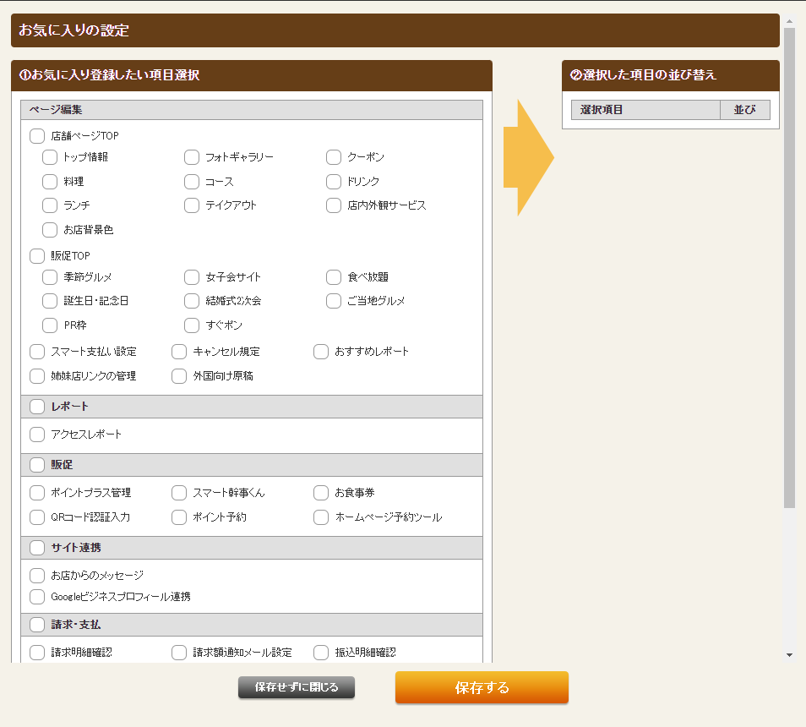Enable ホームページ予約ツール checkbox
Viewport: 806px width, 727px height.
click(x=321, y=517)
